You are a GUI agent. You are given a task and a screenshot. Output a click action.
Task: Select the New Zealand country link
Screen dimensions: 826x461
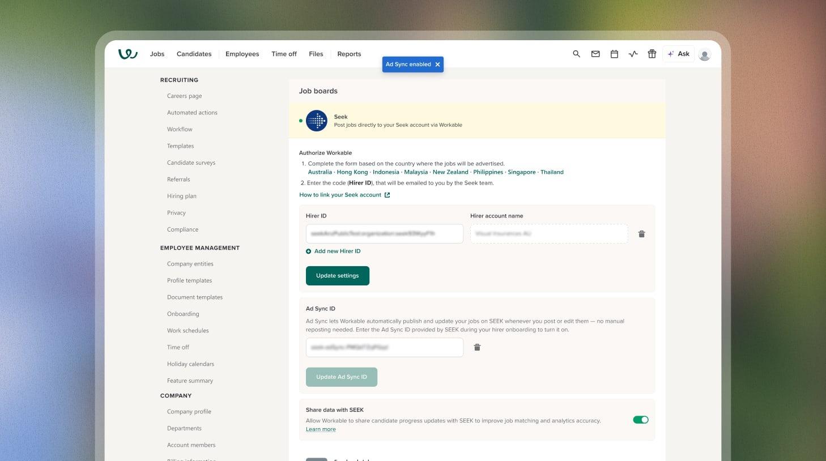click(450, 172)
